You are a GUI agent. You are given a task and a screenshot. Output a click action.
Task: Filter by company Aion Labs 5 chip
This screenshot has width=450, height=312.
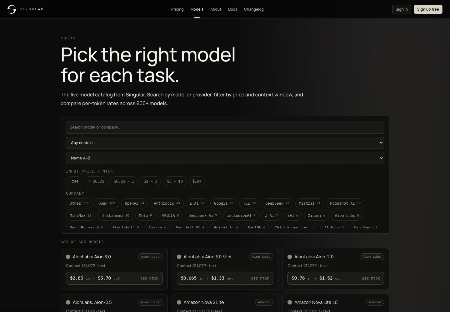(x=347, y=216)
